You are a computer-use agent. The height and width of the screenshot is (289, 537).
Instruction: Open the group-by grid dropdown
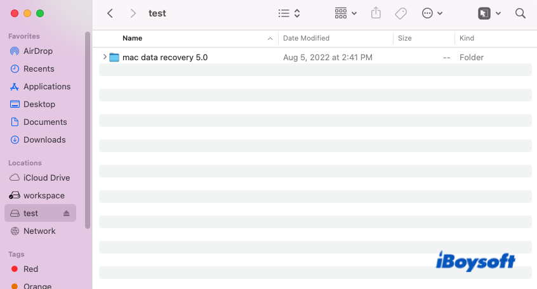(x=345, y=13)
